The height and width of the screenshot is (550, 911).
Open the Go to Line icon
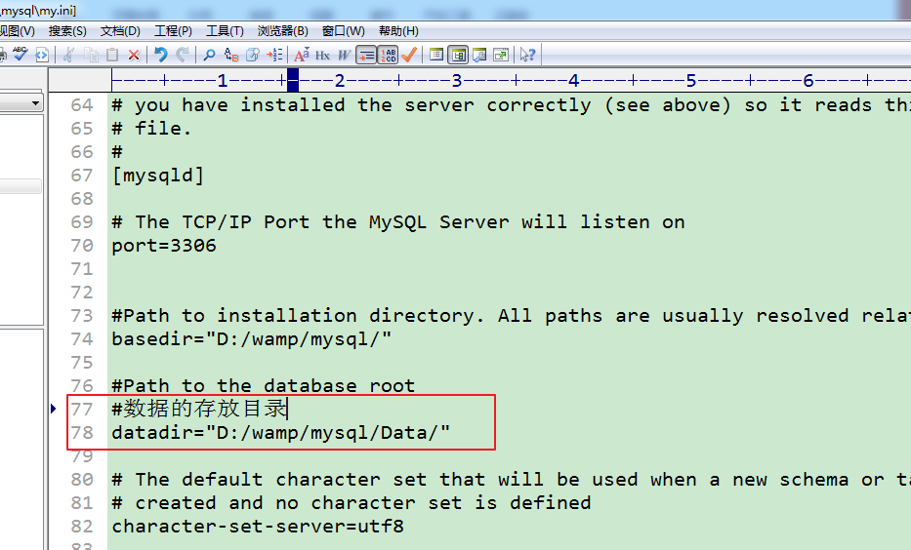pyautogui.click(x=274, y=55)
